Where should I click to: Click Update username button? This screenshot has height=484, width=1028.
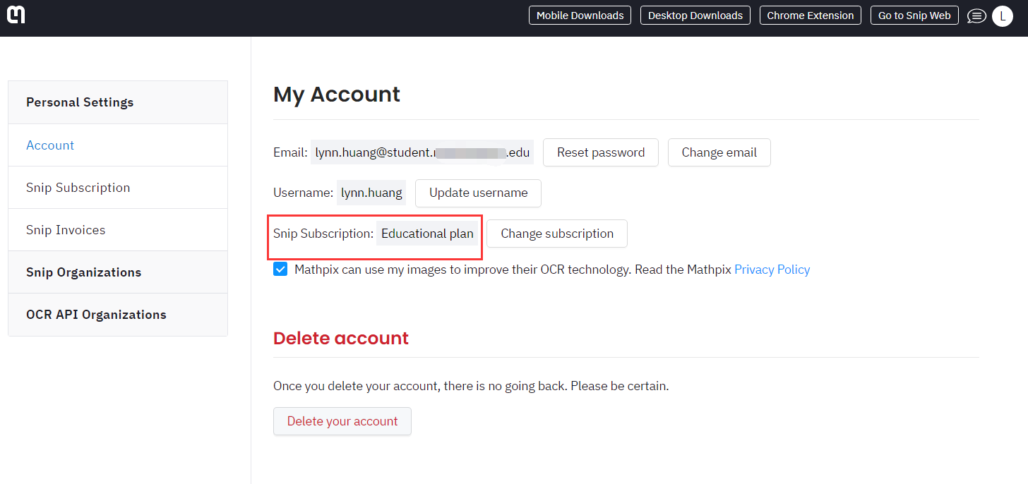coord(478,193)
